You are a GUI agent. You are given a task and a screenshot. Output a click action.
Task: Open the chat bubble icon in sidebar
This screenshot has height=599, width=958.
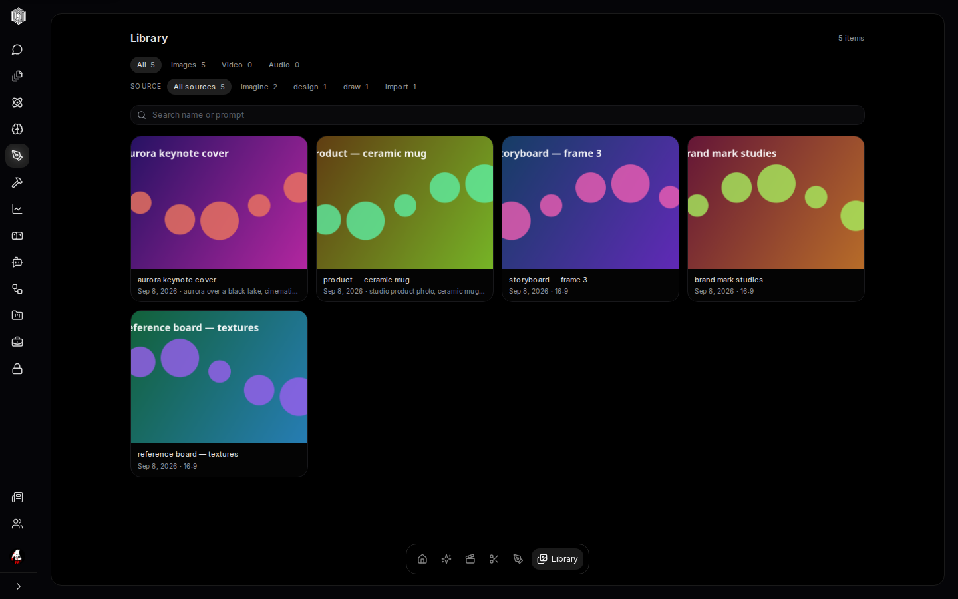tap(17, 49)
